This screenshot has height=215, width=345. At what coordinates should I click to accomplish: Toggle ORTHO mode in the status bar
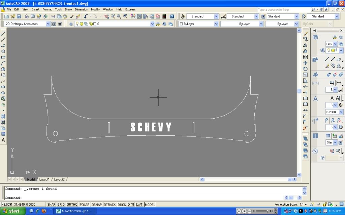point(72,204)
